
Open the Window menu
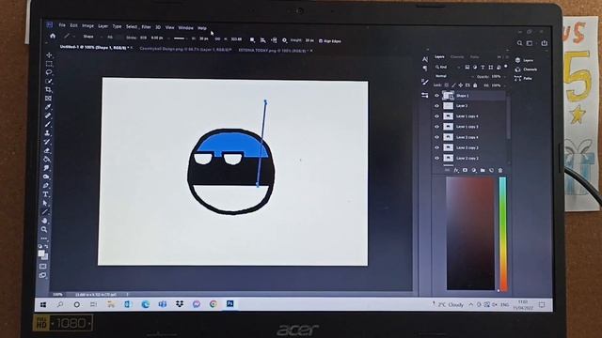click(185, 27)
